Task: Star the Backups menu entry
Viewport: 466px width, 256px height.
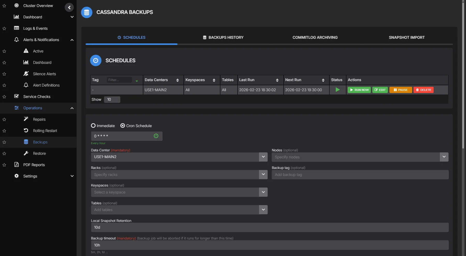Action: [x=4, y=142]
